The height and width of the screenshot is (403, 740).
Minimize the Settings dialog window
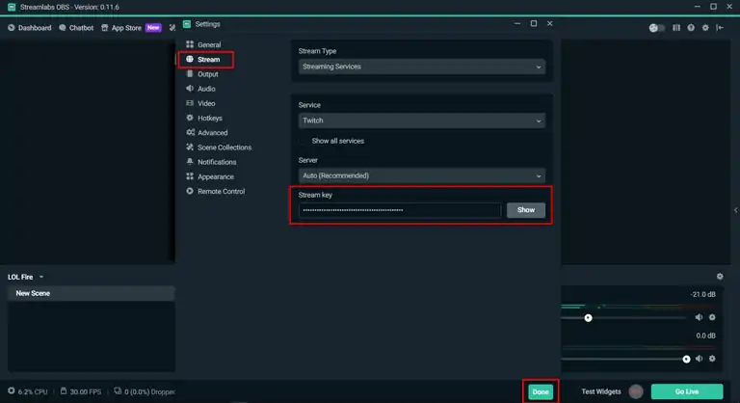tap(517, 24)
